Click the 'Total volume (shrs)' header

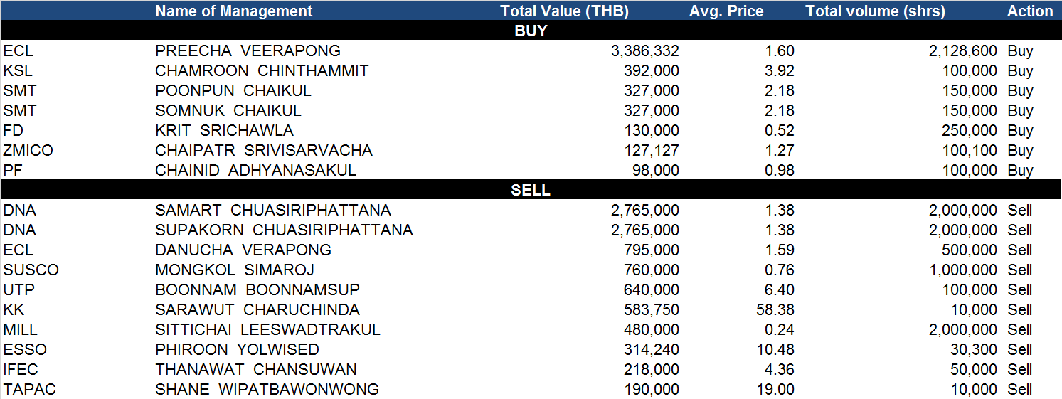875,11
